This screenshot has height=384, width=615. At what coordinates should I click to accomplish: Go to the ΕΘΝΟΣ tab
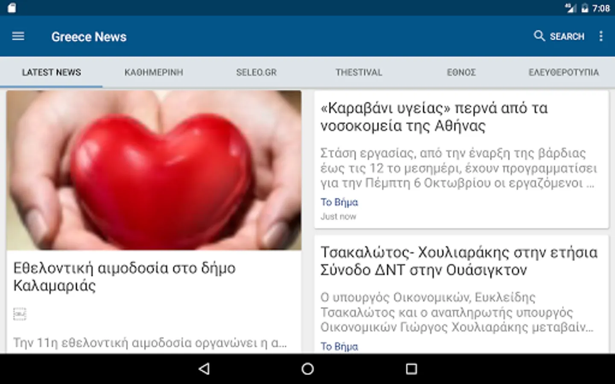(x=461, y=72)
